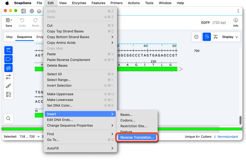Open the magnifying glass search tool
The image size is (246, 163).
tap(8, 118)
